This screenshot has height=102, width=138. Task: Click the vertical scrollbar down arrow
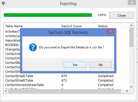(131, 87)
